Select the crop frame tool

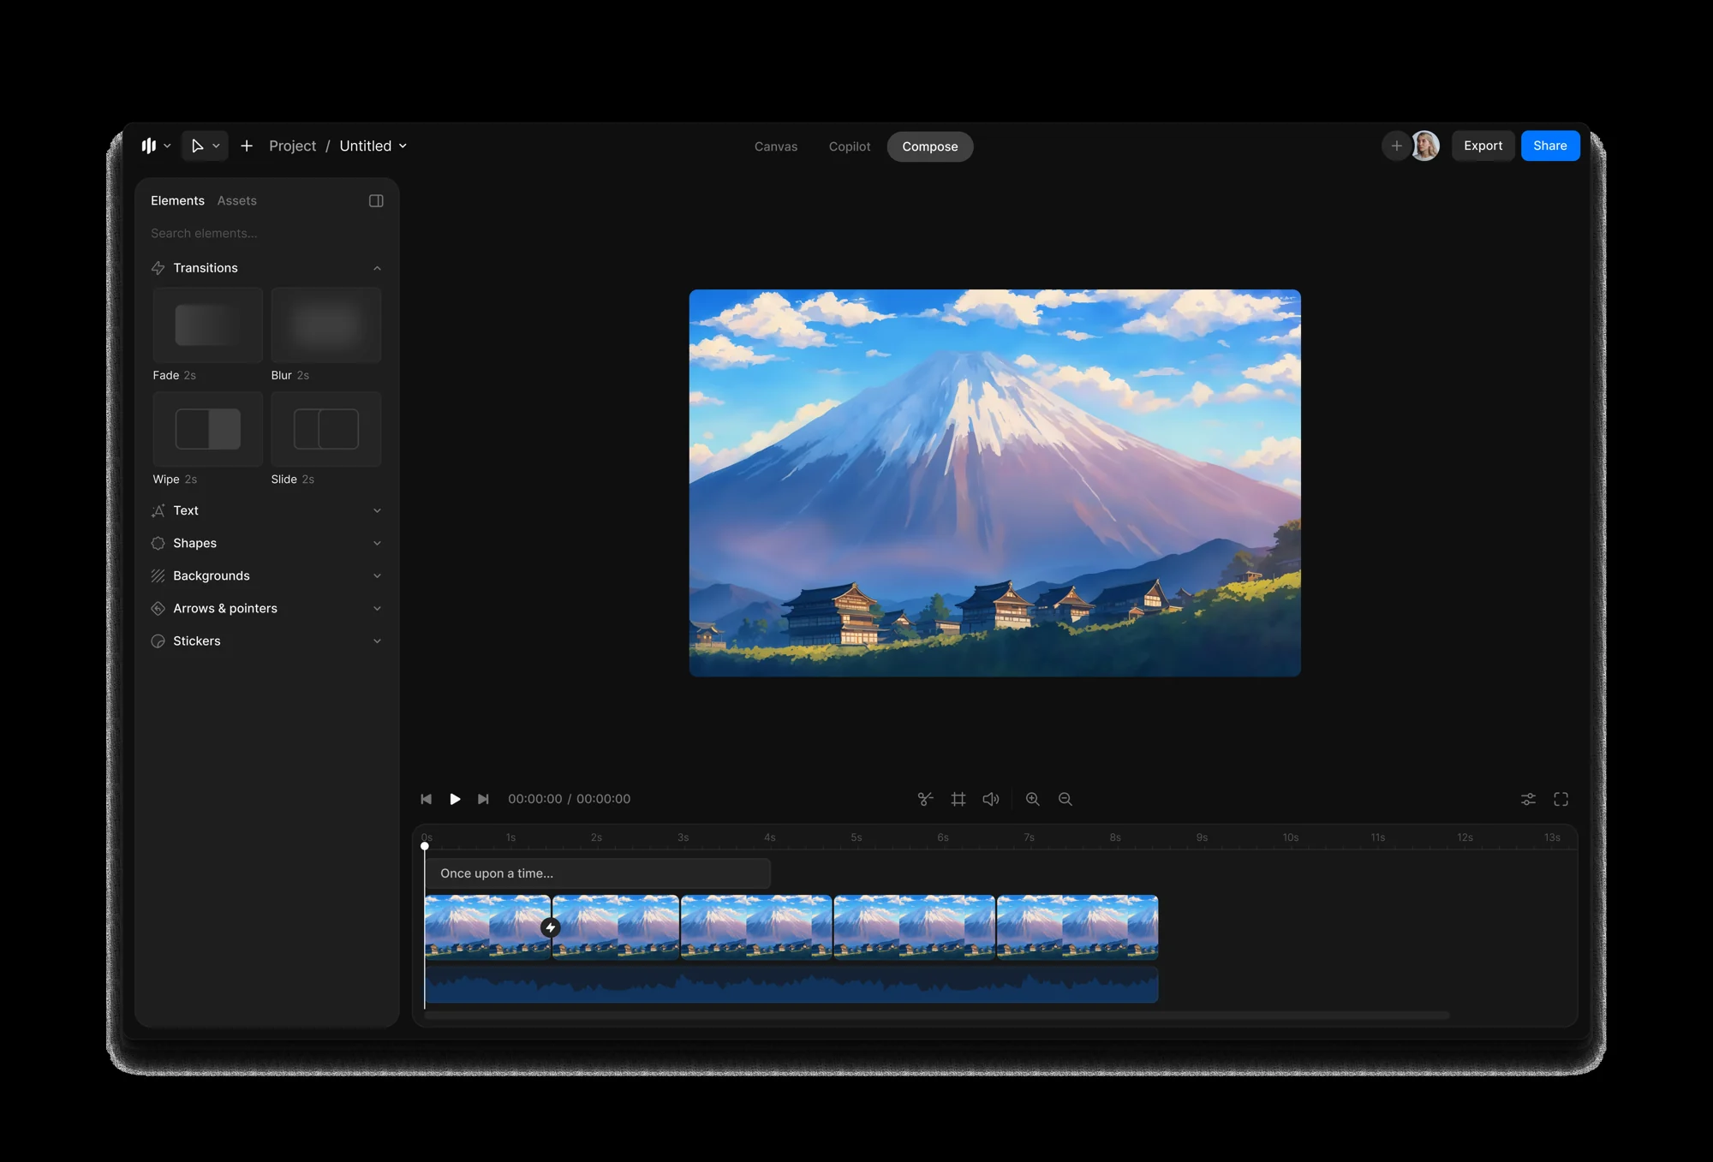958,799
